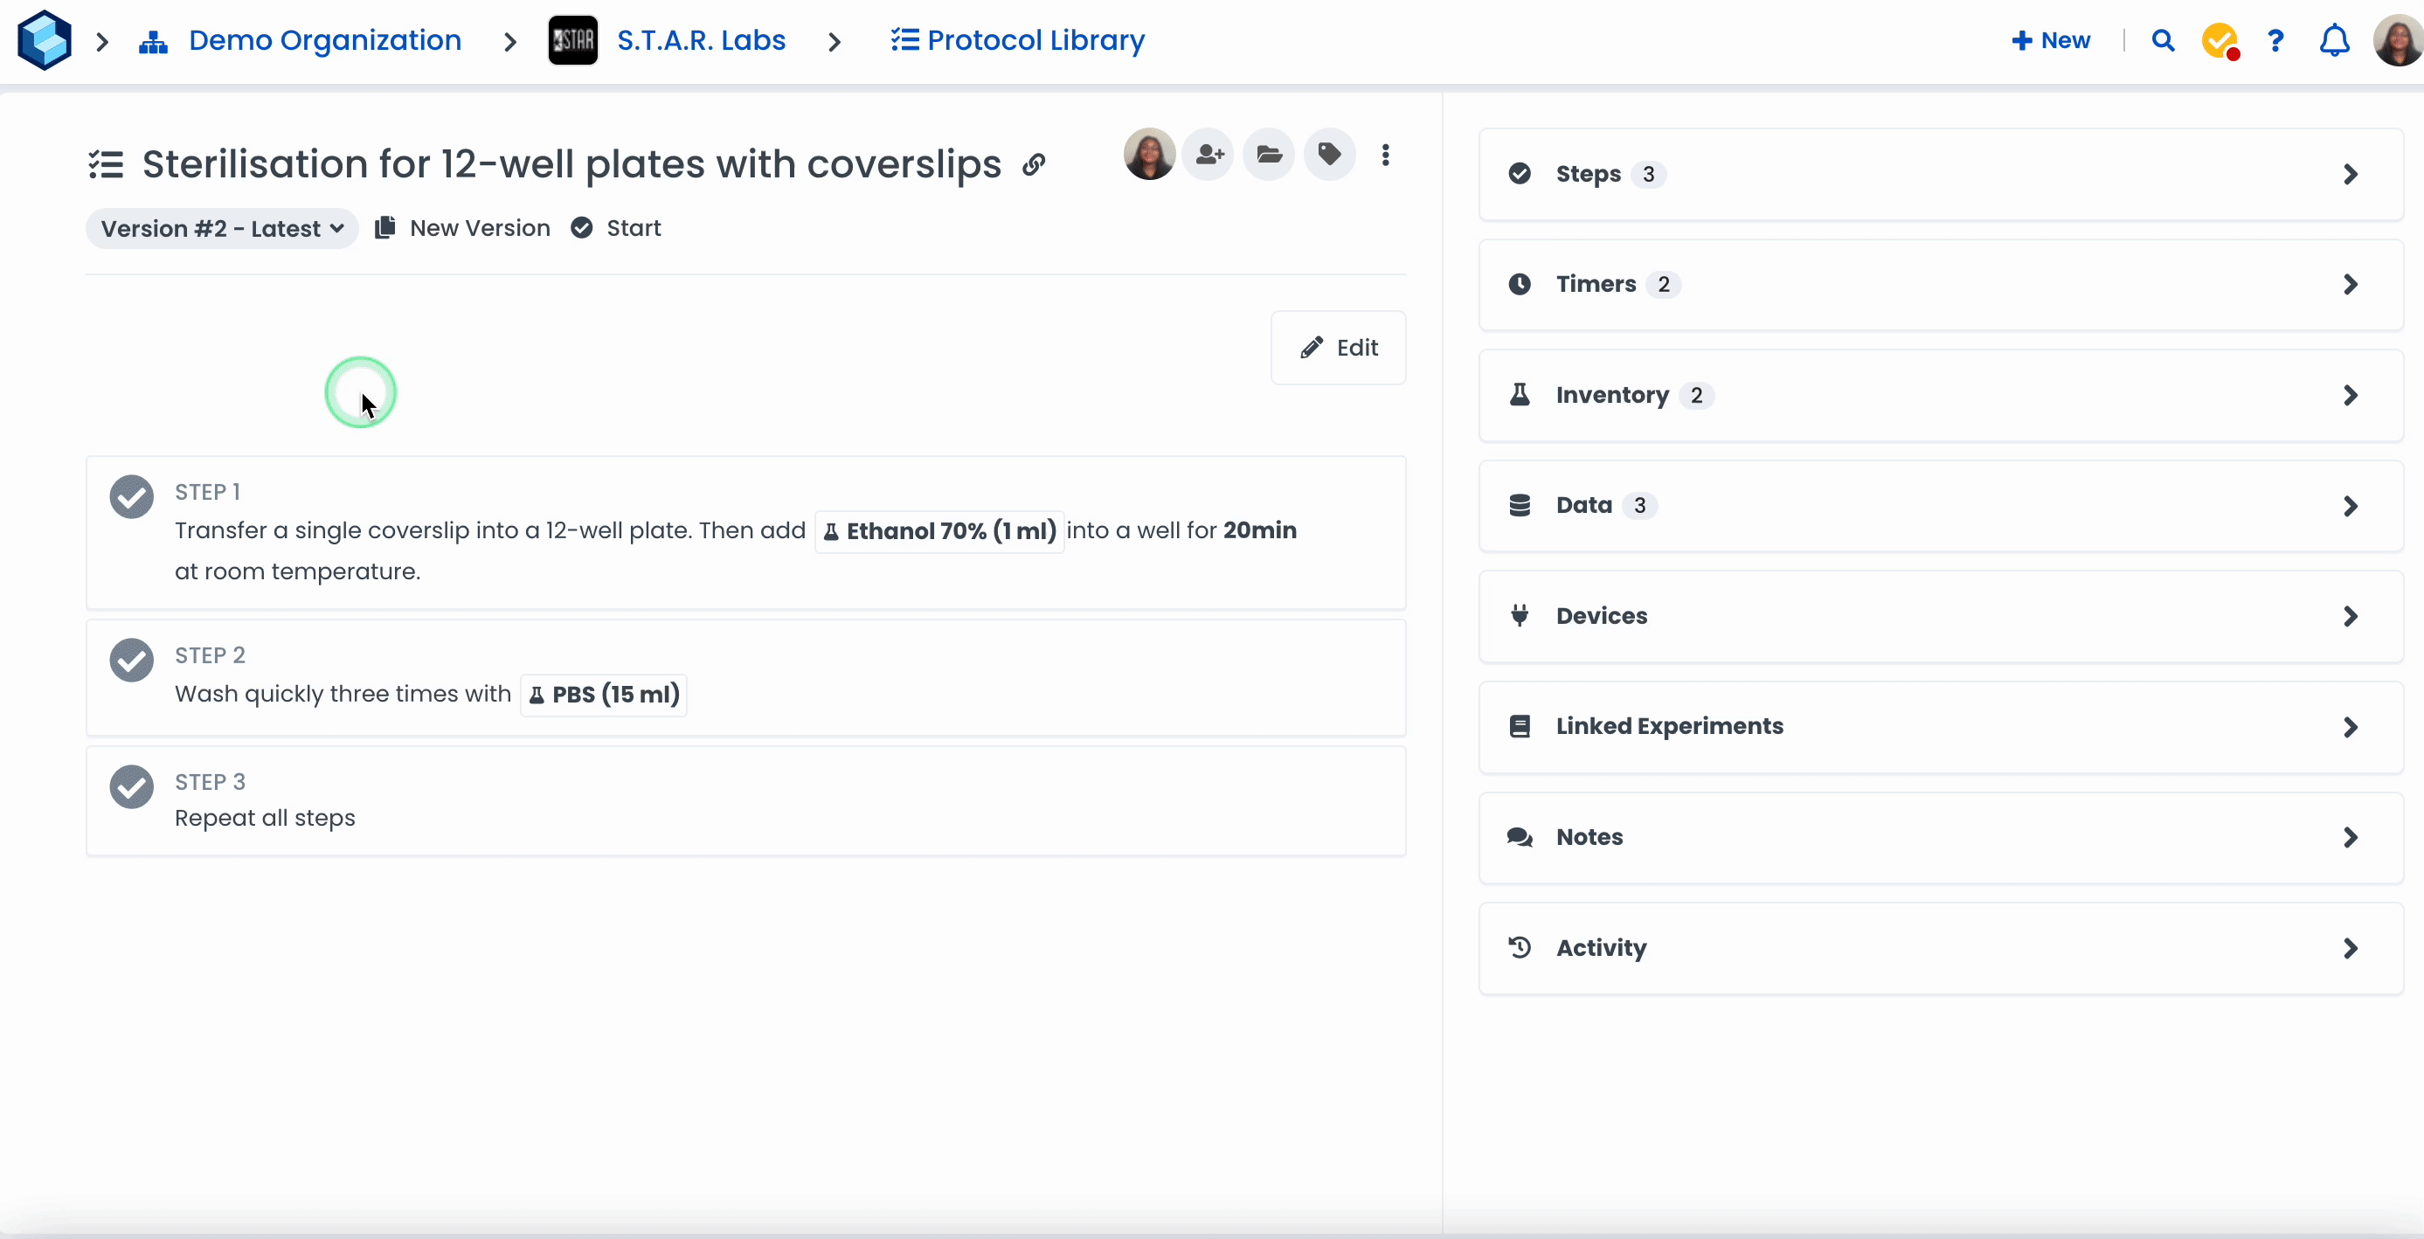Open the three-dot more options menu
This screenshot has width=2424, height=1239.
click(x=1385, y=156)
